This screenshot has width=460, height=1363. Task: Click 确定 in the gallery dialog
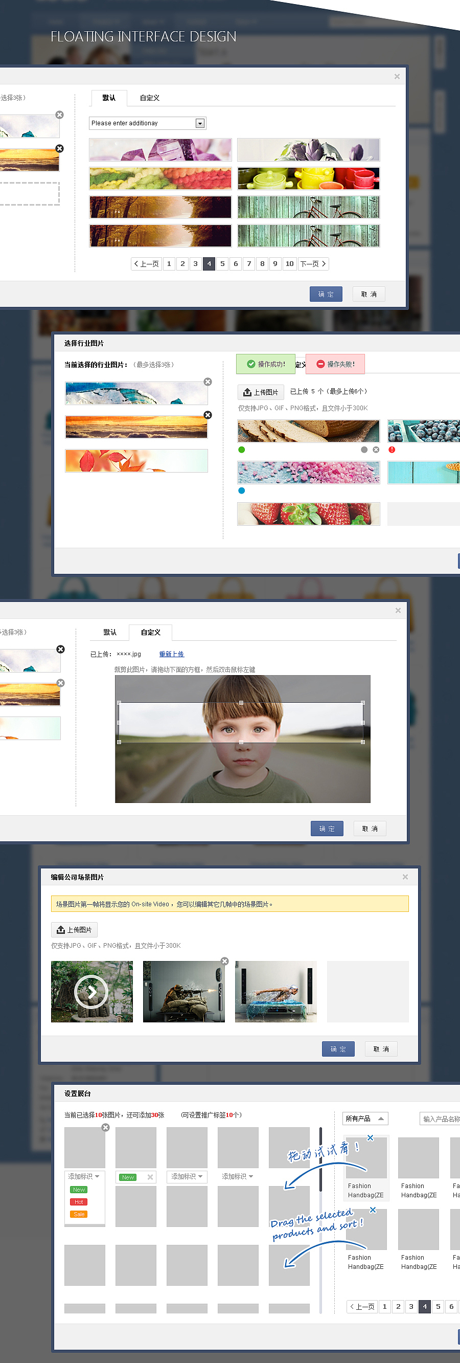[x=326, y=294]
